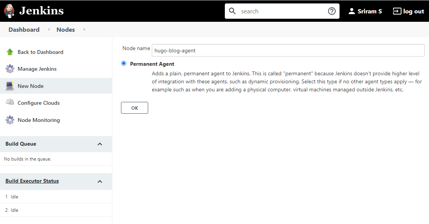Click the Manage Jenkins gear icon
The width and height of the screenshot is (429, 224).
click(x=10, y=69)
